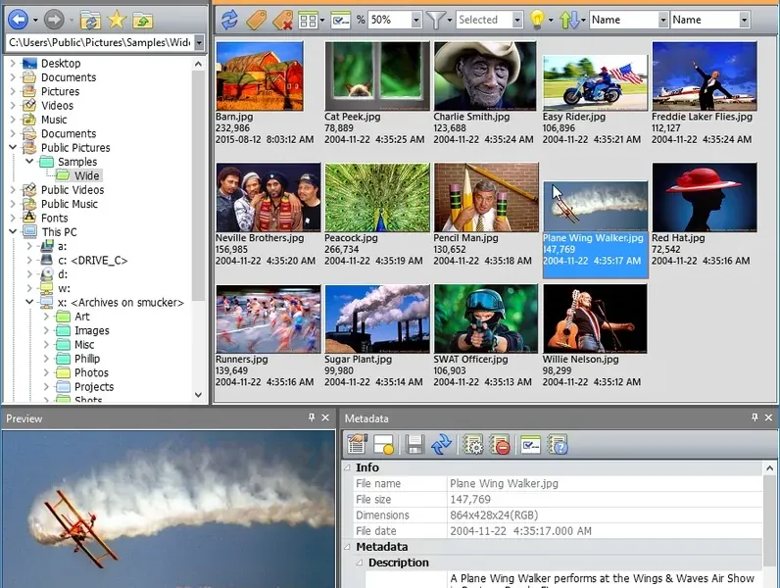This screenshot has width=780, height=588.
Task: Click the light bulb icon
Action: pos(536,19)
